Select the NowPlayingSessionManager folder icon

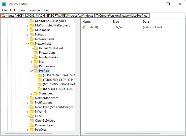tap(32, 107)
